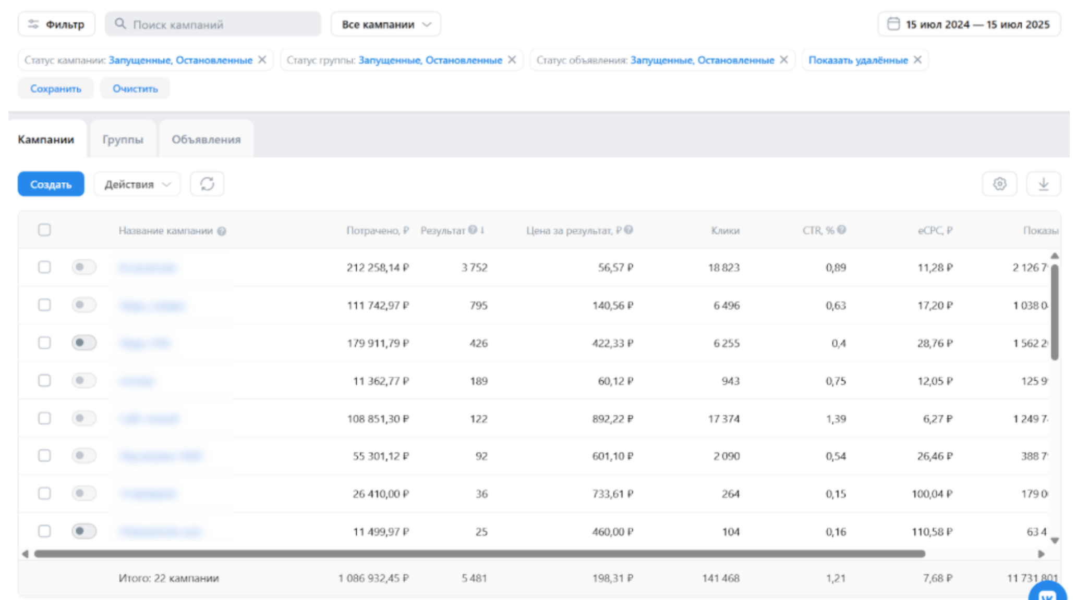Toggle the campaign switch with 212 258,14 ₽ spent

(84, 267)
